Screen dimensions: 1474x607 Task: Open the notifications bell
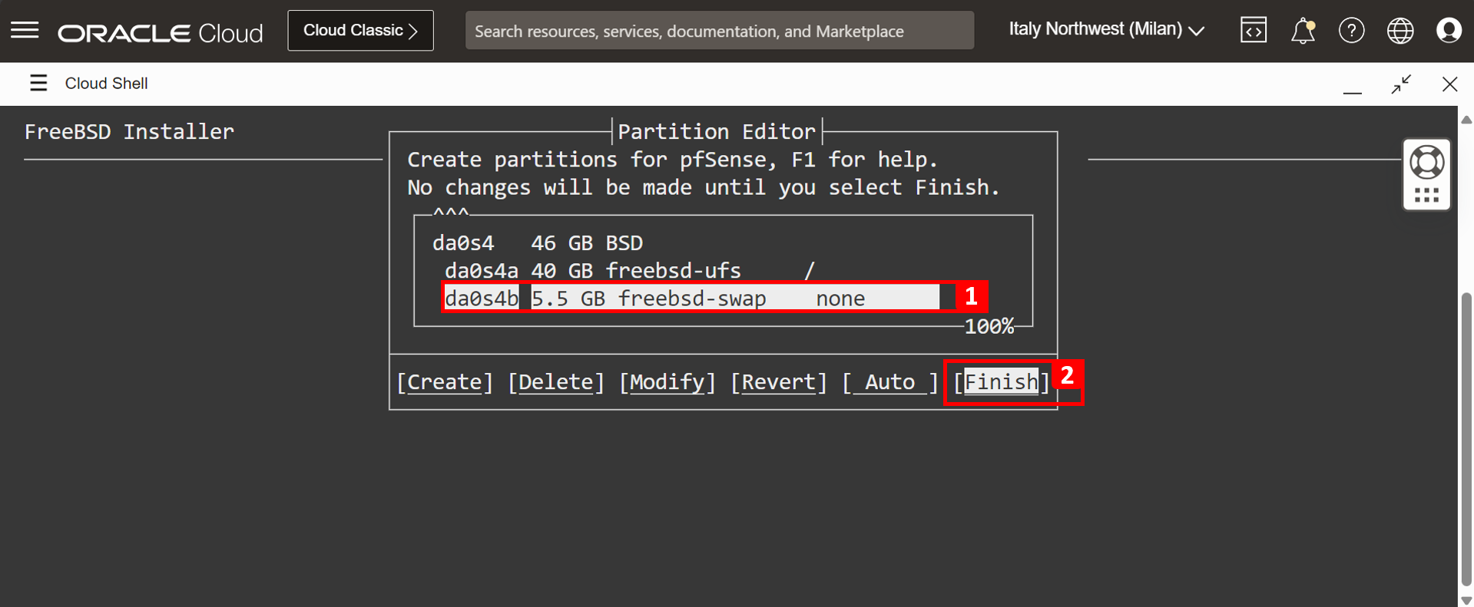1303,31
